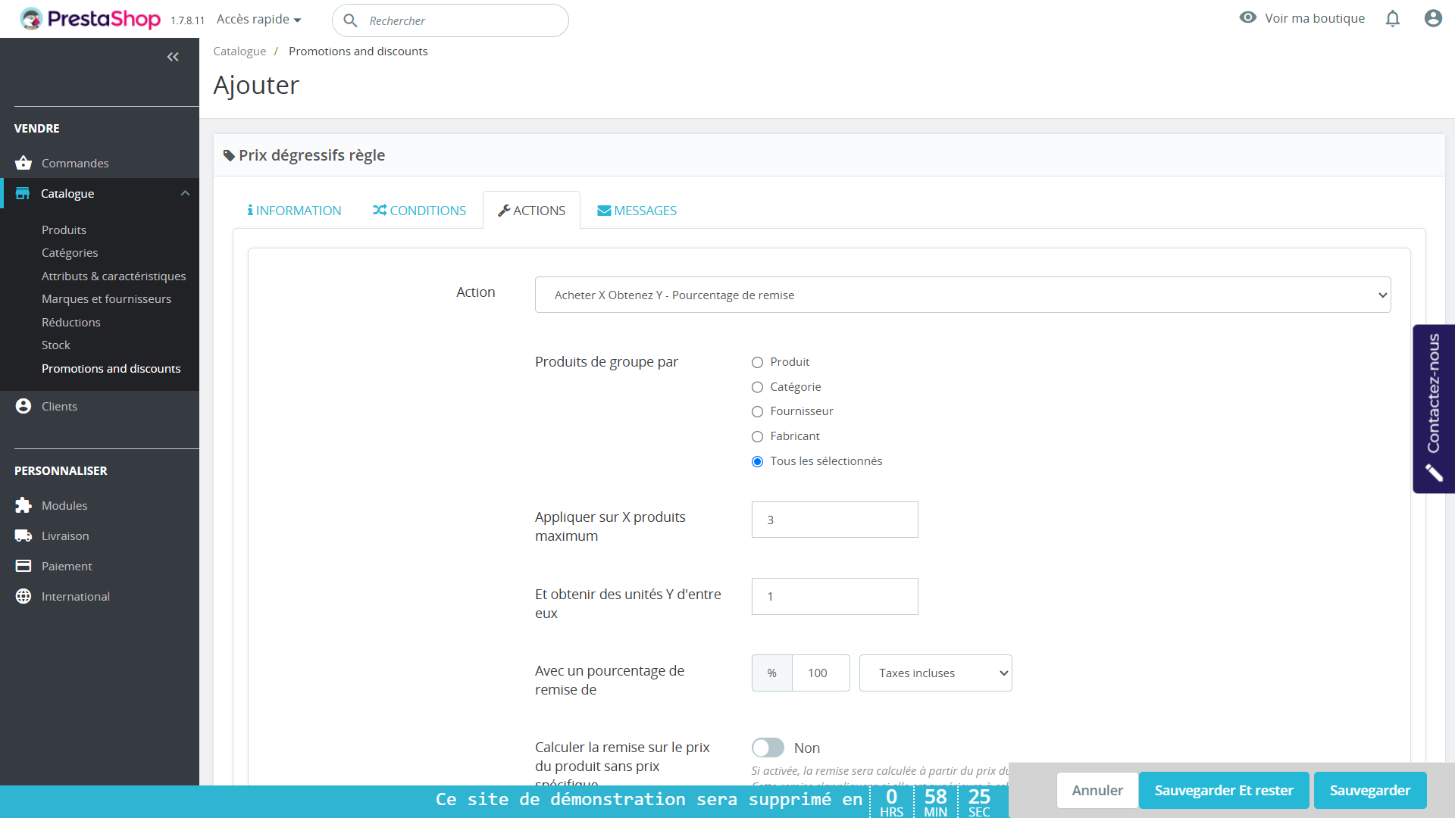Screen dimensions: 1455x818
Task: Click the Contactez-nous side panel
Action: (1433, 409)
